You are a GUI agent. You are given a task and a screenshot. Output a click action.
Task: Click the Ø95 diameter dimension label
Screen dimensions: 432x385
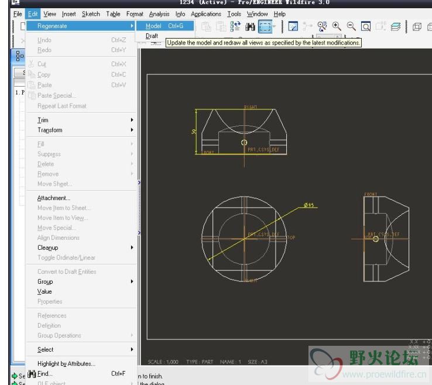(309, 205)
